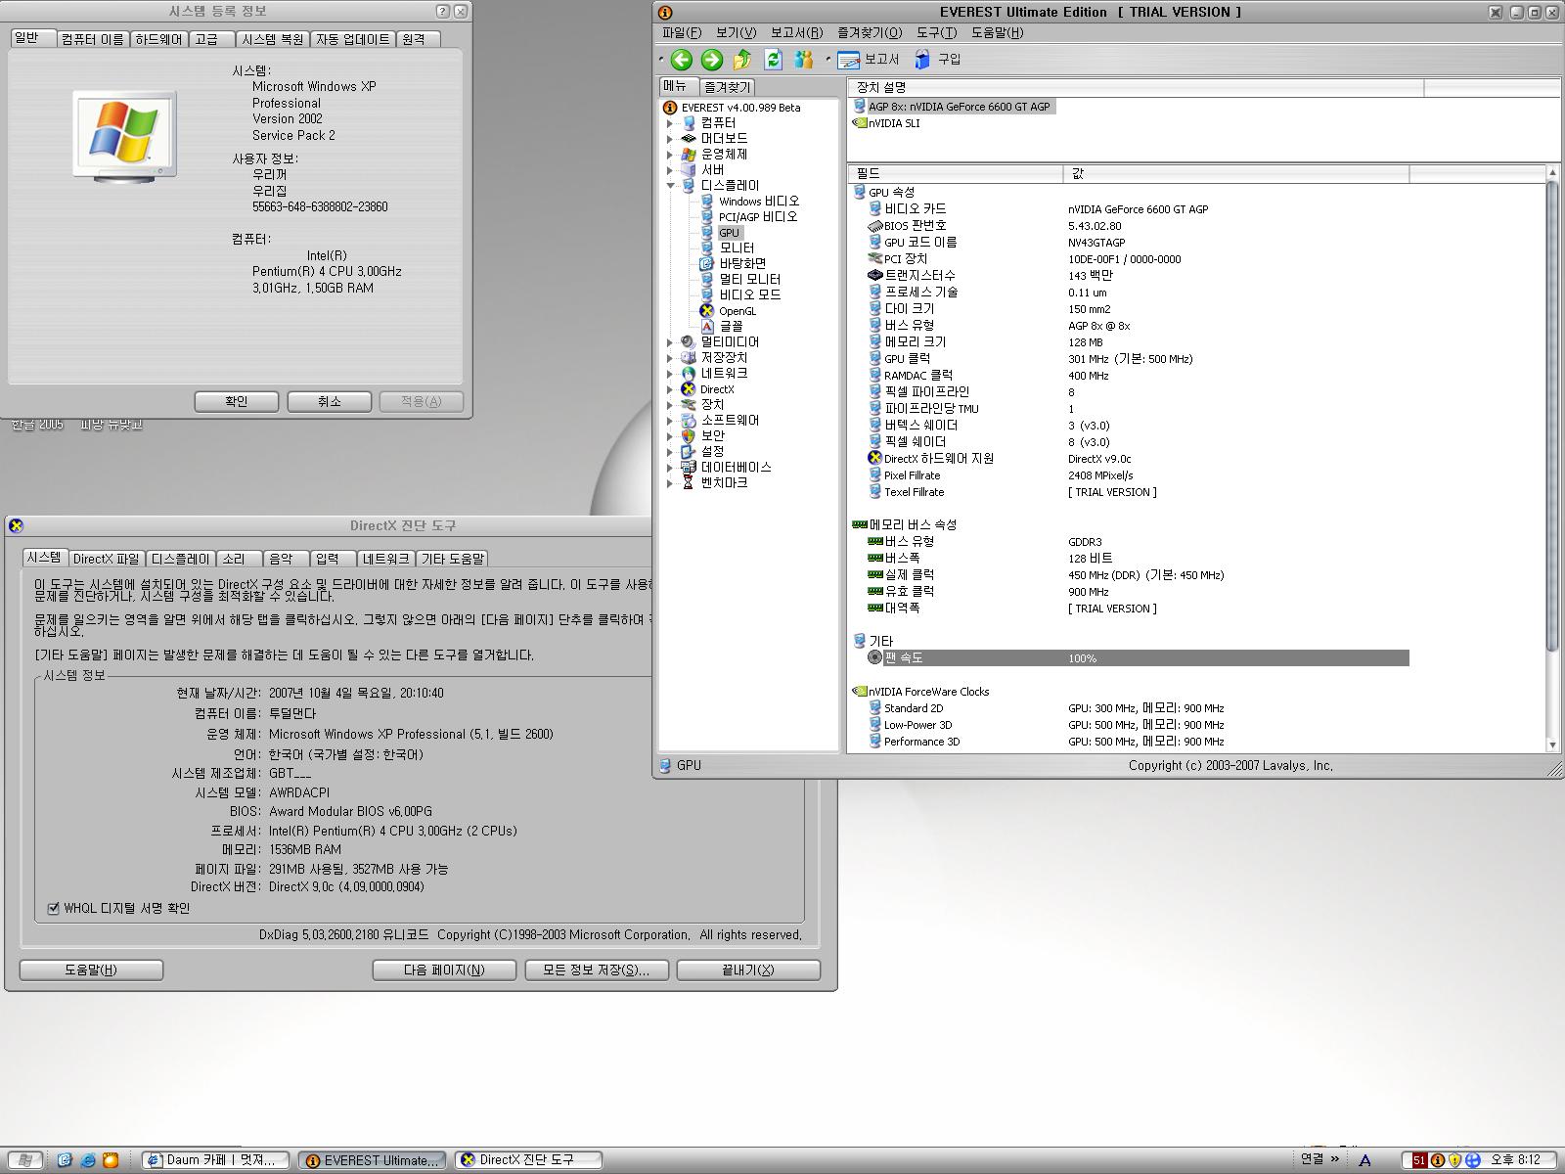This screenshot has width=1565, height=1174.
Task: Expand the 멀티미디어 tree node
Action: tap(670, 342)
